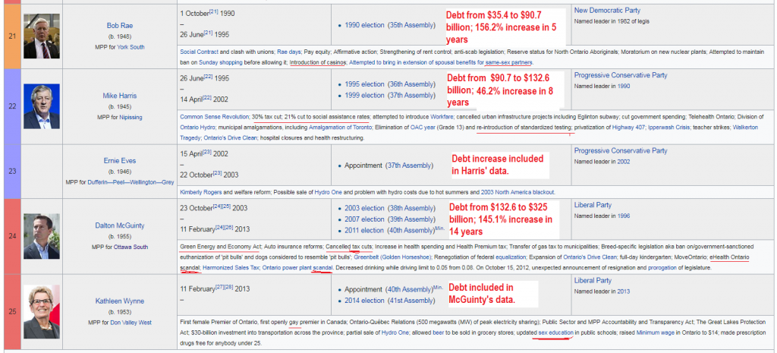Follow the Walkerton Tragedy link
The width and height of the screenshot is (777, 353).
(x=736, y=128)
